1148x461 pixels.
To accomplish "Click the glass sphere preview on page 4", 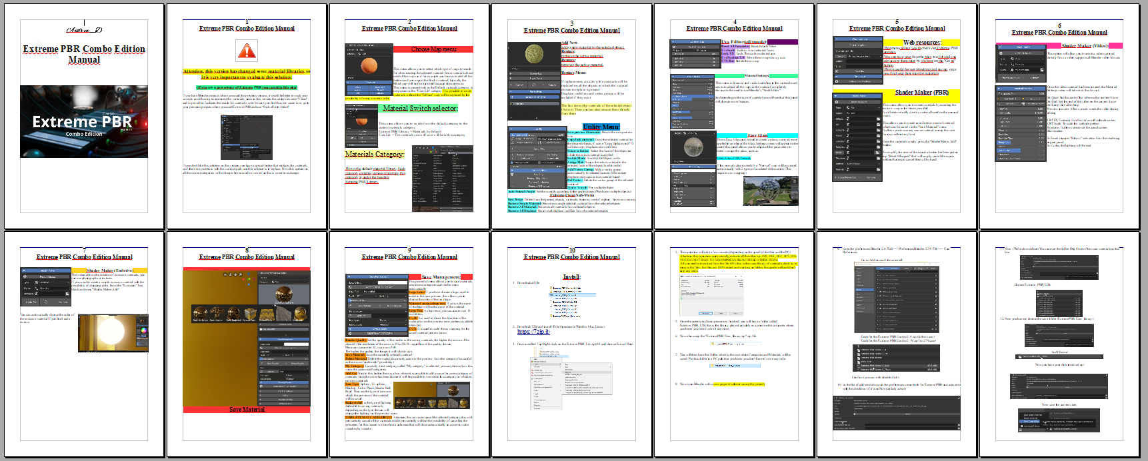I will pyautogui.click(x=693, y=147).
